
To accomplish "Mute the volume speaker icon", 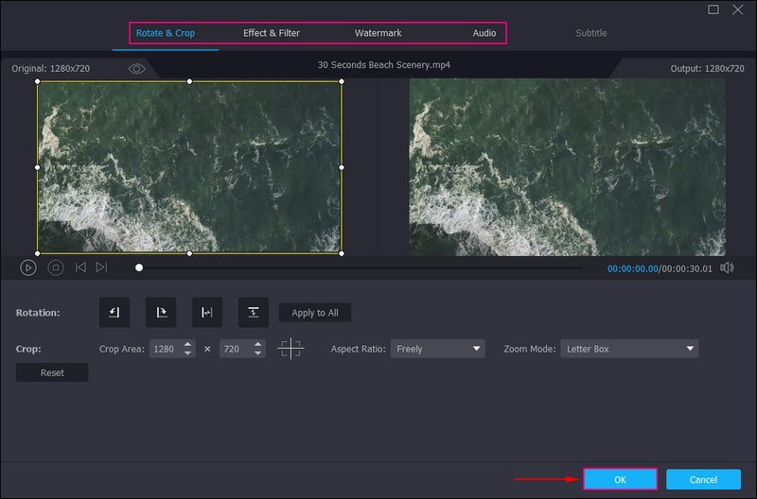I will coord(727,267).
